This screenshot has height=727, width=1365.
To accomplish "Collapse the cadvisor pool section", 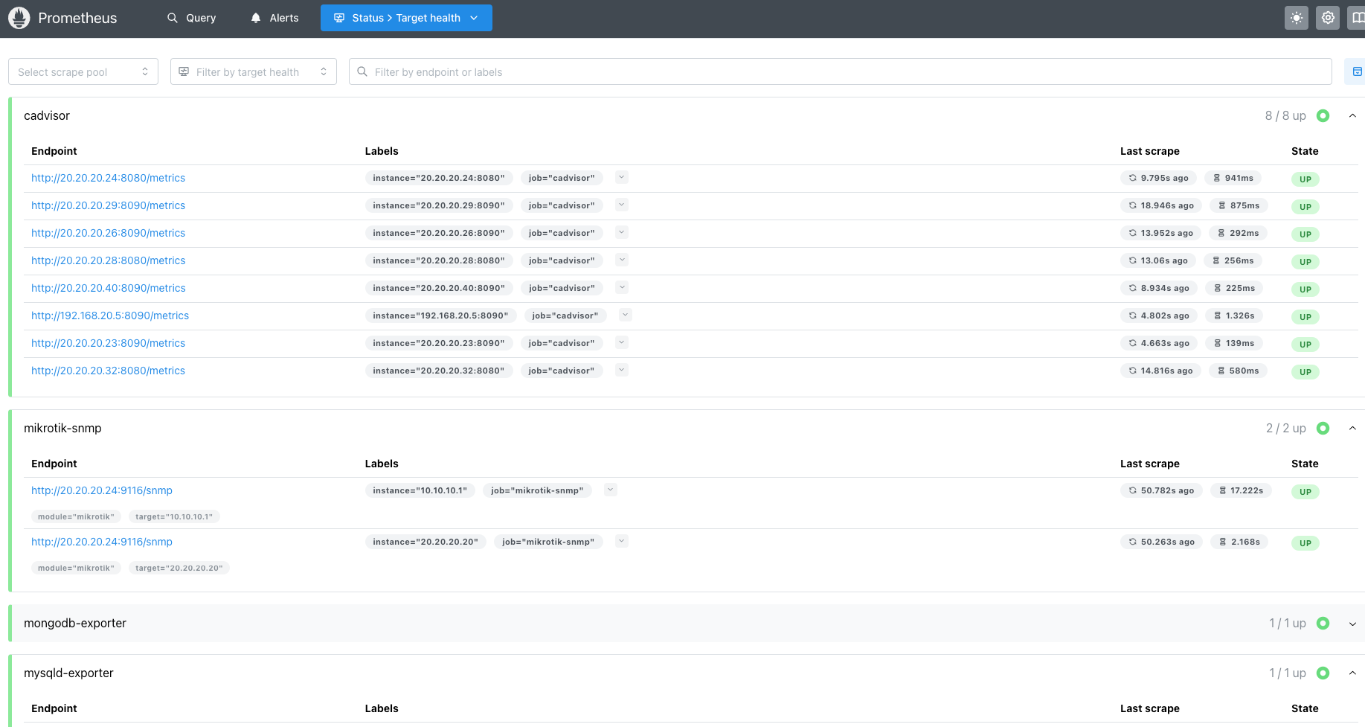I will pyautogui.click(x=1352, y=115).
